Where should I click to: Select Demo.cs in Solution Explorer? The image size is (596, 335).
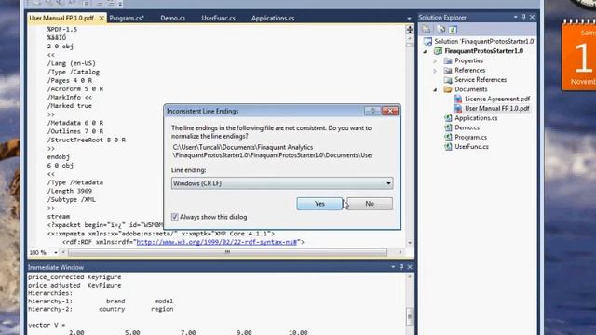pyautogui.click(x=467, y=127)
